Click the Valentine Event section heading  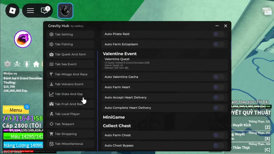tap(120, 54)
